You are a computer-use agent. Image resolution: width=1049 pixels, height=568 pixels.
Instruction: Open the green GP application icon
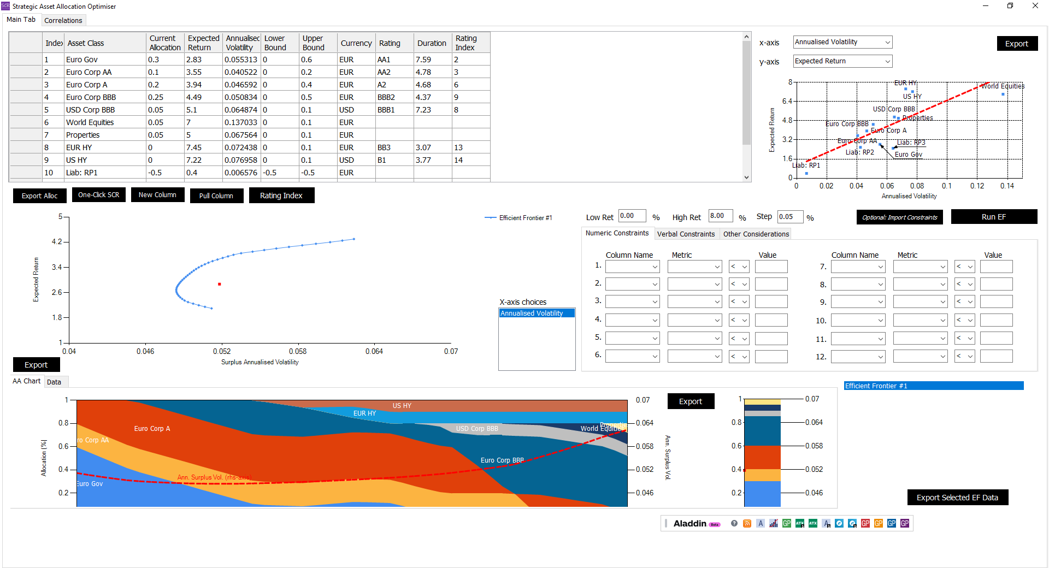click(786, 523)
